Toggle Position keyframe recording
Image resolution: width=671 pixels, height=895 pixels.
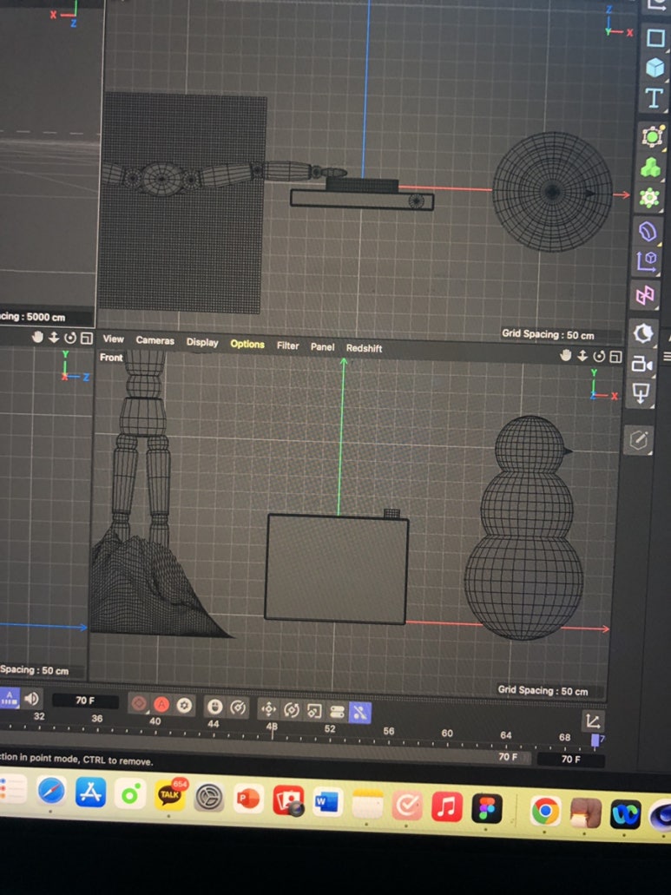point(268,709)
